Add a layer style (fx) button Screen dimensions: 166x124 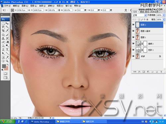tap(139, 72)
